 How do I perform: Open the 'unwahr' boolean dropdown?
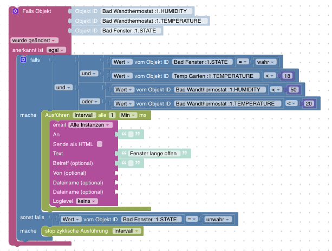point(218,219)
